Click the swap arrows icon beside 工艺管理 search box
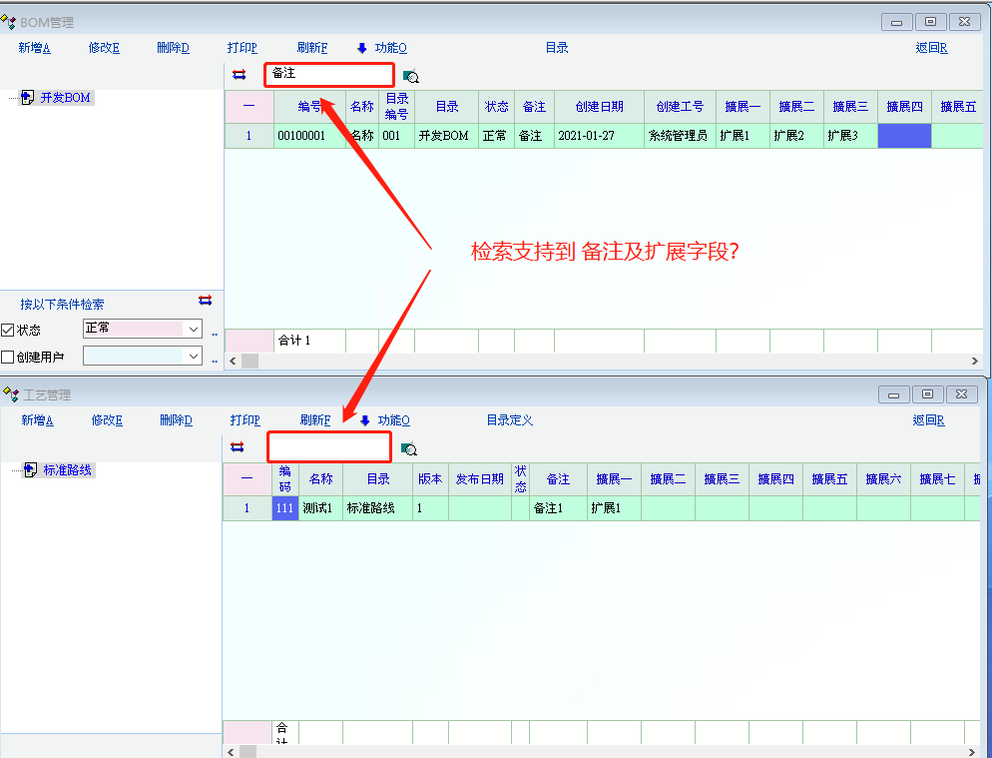Image resolution: width=992 pixels, height=758 pixels. pos(238,446)
